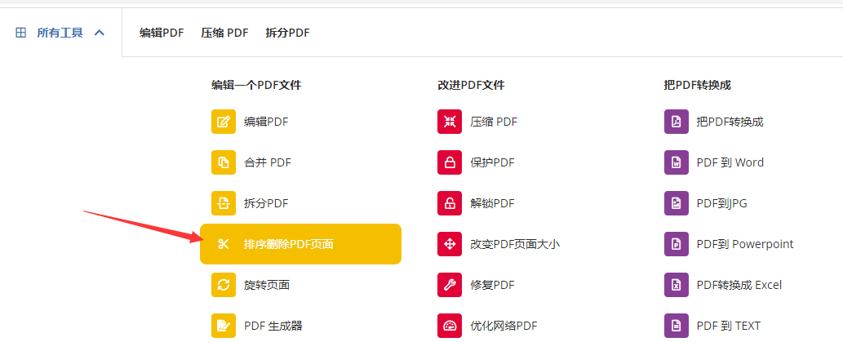843x342 pixels.
Task: Click the 修复PDF wrench icon
Action: 450,285
